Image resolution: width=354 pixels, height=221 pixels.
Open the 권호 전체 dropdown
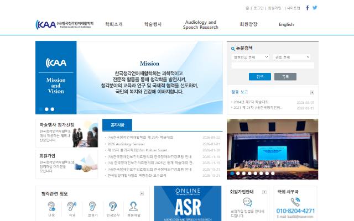pos(292,57)
